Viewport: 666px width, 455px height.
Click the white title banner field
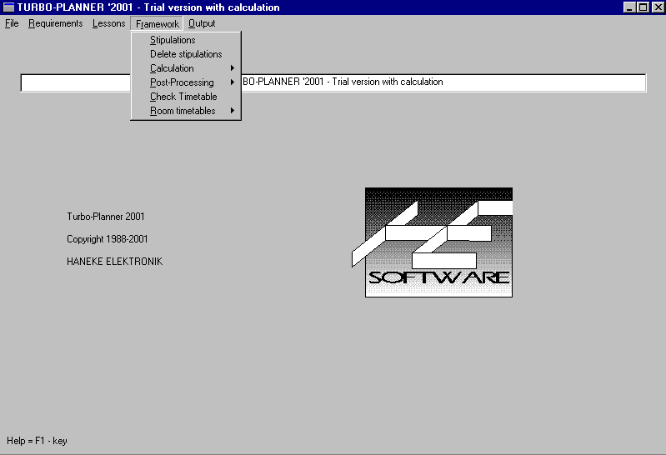[333, 82]
